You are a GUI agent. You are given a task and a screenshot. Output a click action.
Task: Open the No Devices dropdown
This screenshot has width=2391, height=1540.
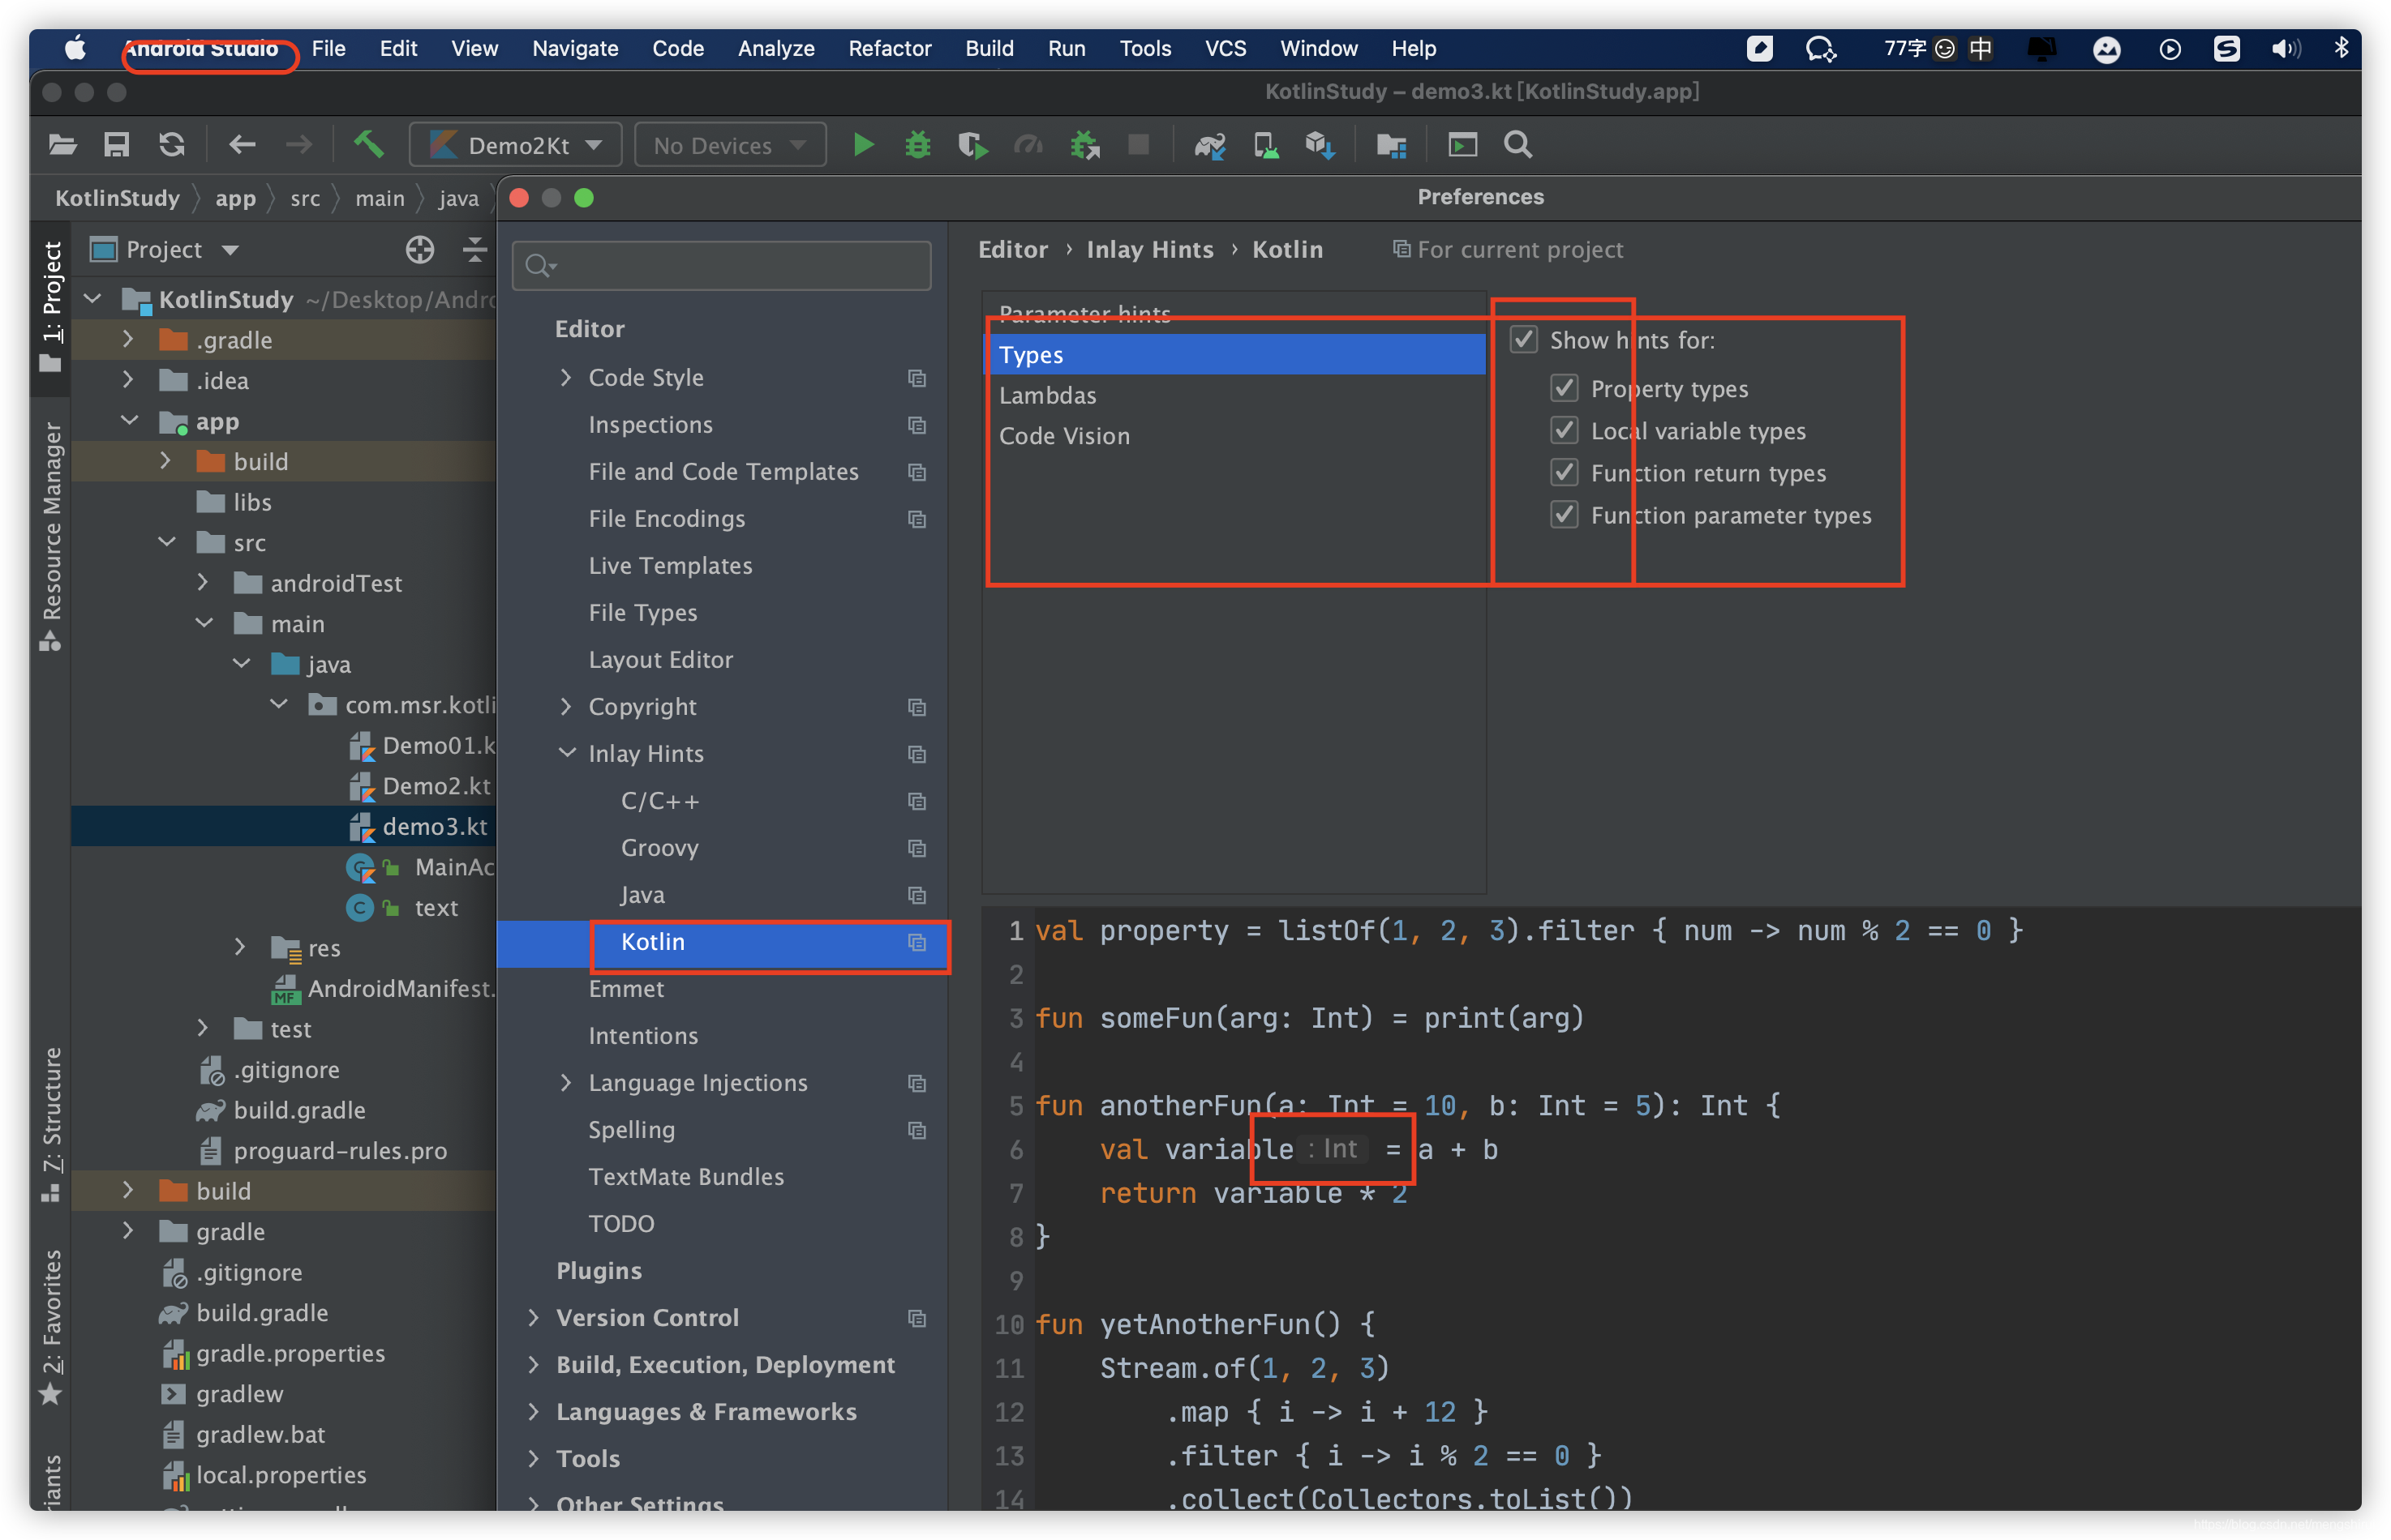(729, 145)
